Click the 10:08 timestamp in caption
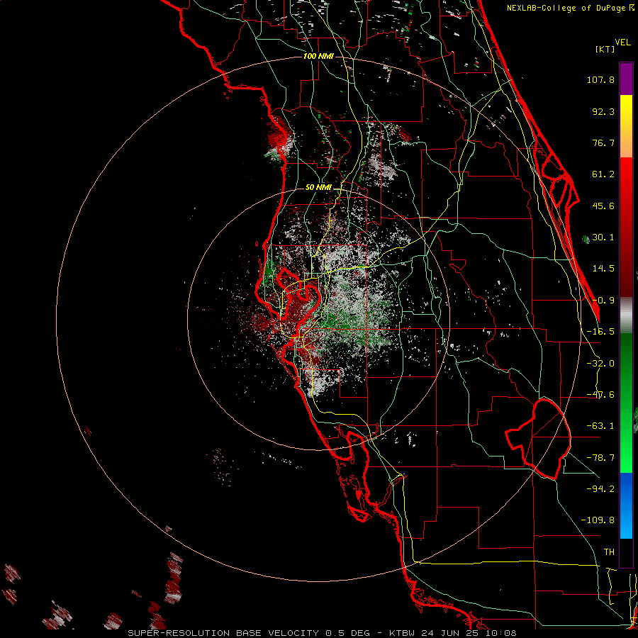 coord(502,633)
